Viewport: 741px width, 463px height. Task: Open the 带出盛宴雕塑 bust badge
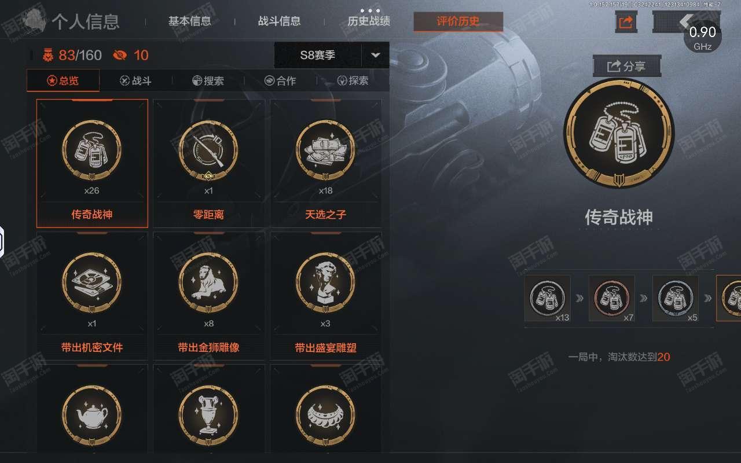click(x=326, y=296)
